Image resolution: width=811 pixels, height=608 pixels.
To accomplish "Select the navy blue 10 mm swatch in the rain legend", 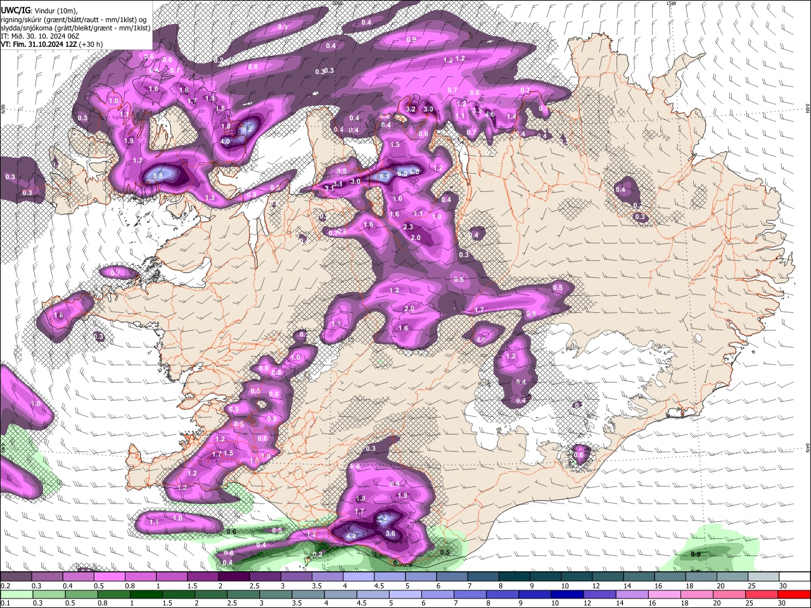I will click(x=567, y=595).
